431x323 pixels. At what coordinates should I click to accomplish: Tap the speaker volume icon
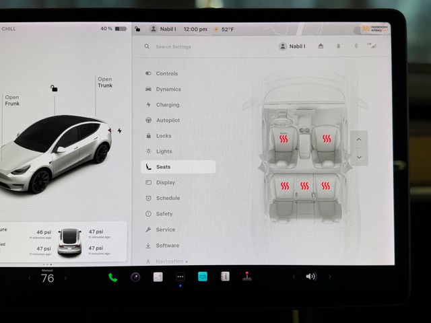tap(311, 277)
